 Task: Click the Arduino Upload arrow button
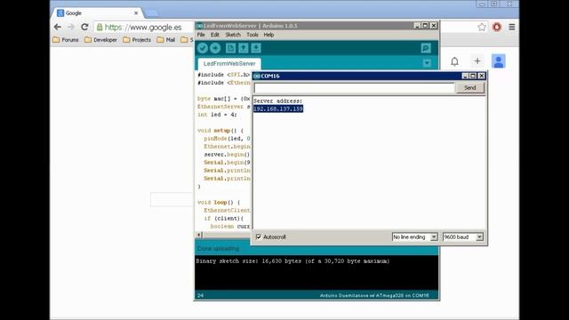215,48
